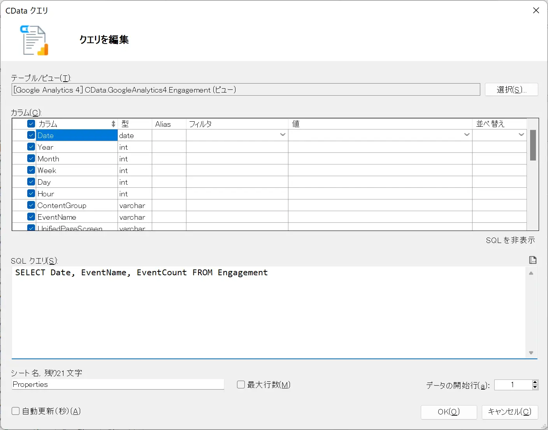Click the シート名 Properties input field
Screen dimensions: 548x430
(118, 384)
